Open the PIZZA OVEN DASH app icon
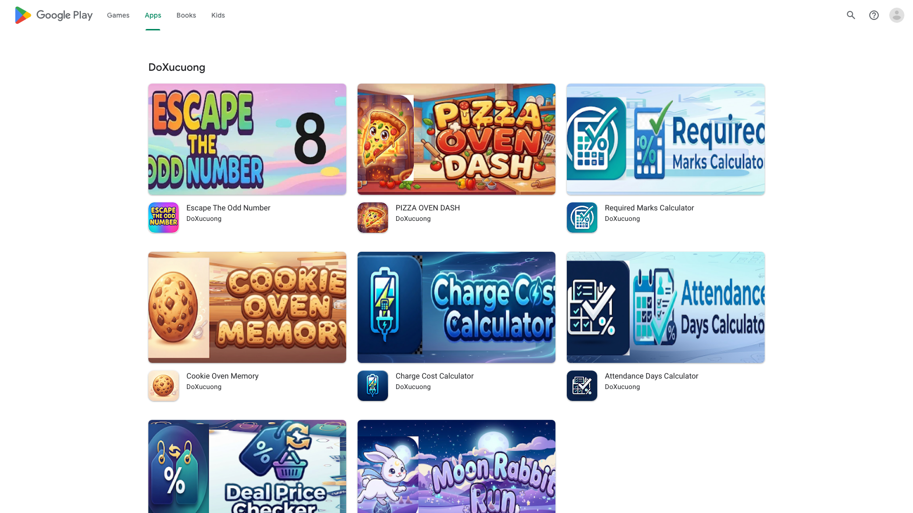 pos(373,218)
